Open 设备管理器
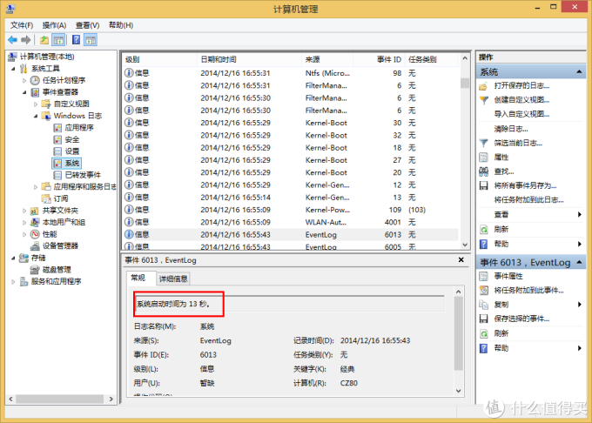This screenshot has width=592, height=423. [x=54, y=246]
